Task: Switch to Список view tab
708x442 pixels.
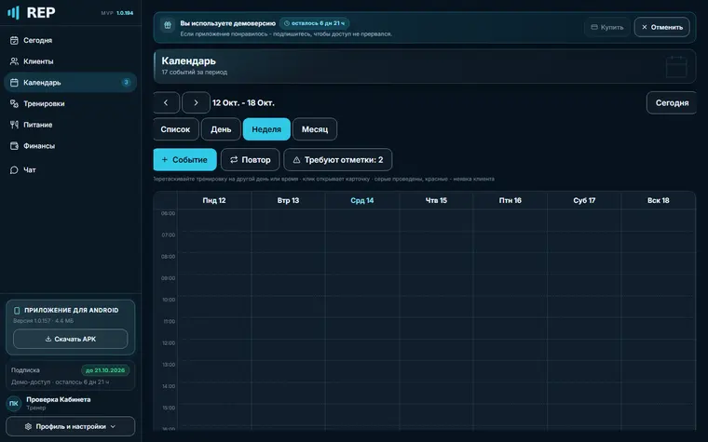Action: coord(176,129)
